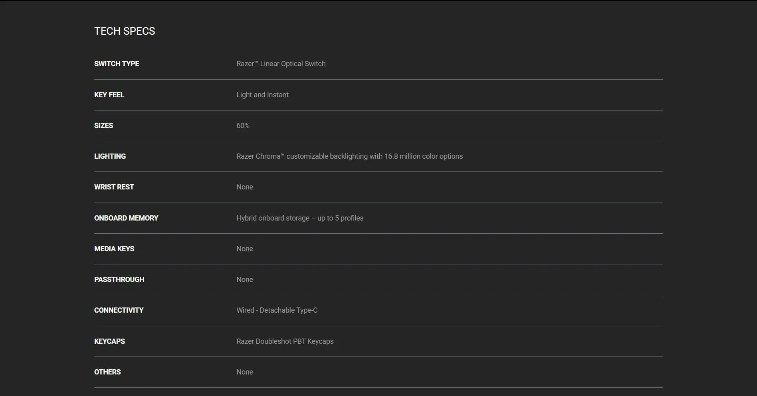Select the SWITCH TYPE label
Viewport: 757px width, 396px height.
coord(117,64)
